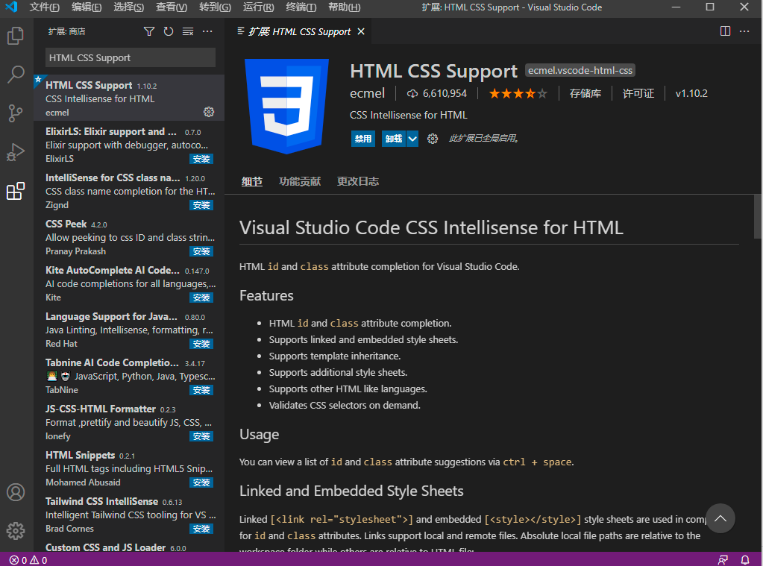Click the ecmel.vscode-html-css identifier badge
Viewport: 763px width, 566px height.
pos(580,71)
